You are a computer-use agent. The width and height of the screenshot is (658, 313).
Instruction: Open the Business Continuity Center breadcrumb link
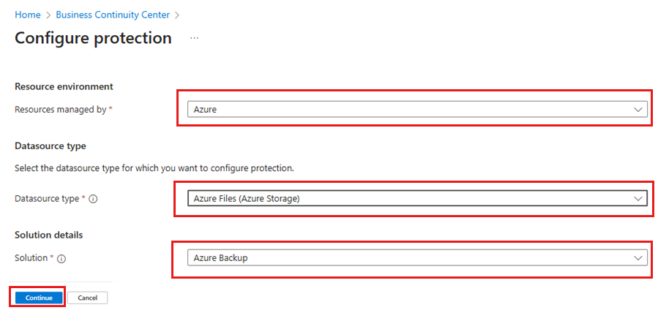tap(113, 15)
